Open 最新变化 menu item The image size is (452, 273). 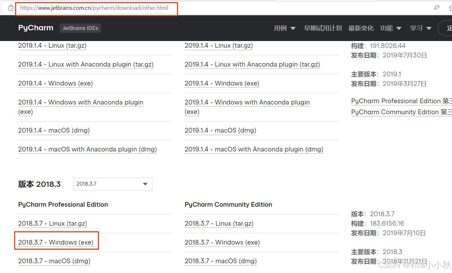pyautogui.click(x=361, y=28)
